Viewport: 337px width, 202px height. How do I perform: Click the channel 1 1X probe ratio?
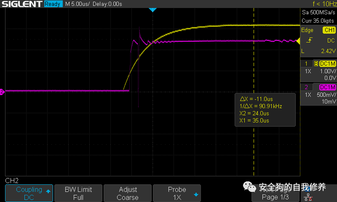308,71
